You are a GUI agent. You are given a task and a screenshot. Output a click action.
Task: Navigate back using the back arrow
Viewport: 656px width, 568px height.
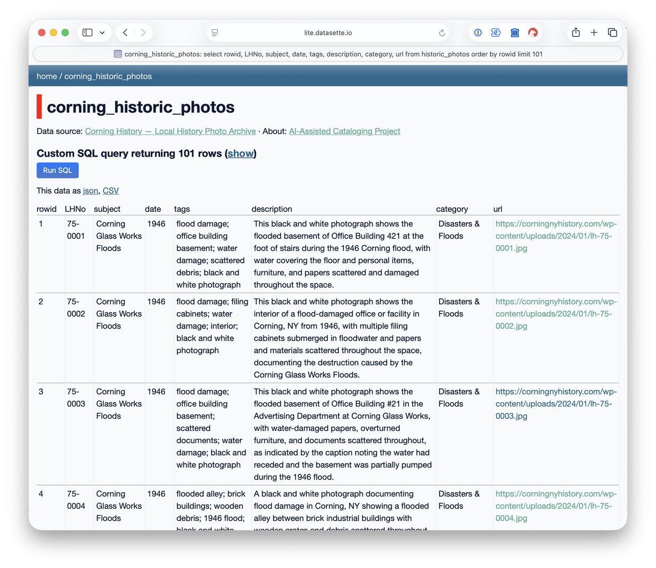pyautogui.click(x=125, y=32)
